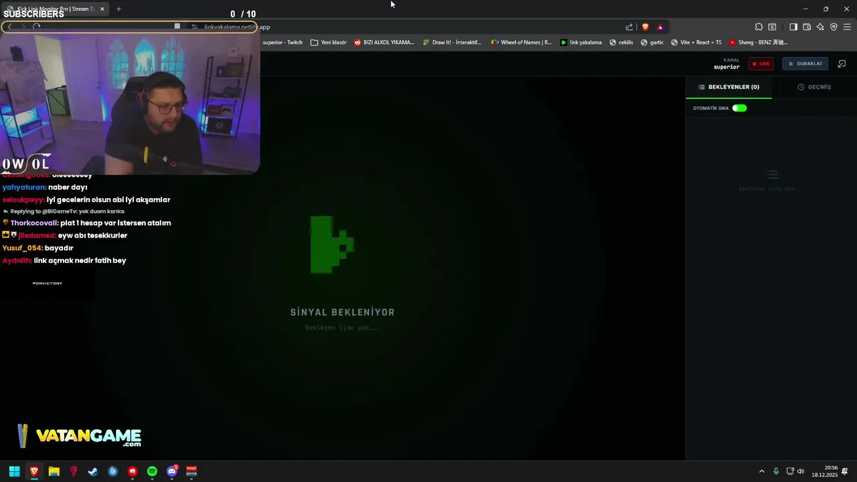
Task: Open the Yeni klasör bookmark folder
Action: (329, 42)
